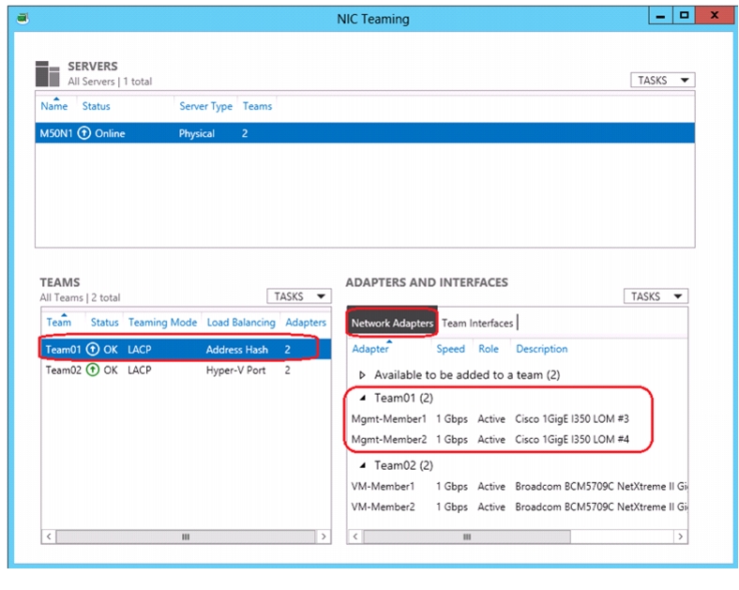739x590 pixels.
Task: Click the NIC Teaming window title icon
Action: [23, 19]
